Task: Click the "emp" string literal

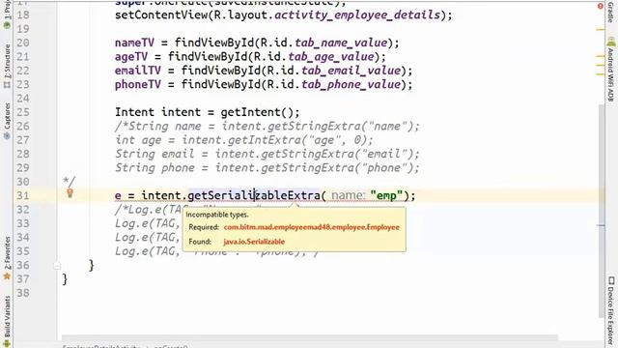Action: pos(386,195)
